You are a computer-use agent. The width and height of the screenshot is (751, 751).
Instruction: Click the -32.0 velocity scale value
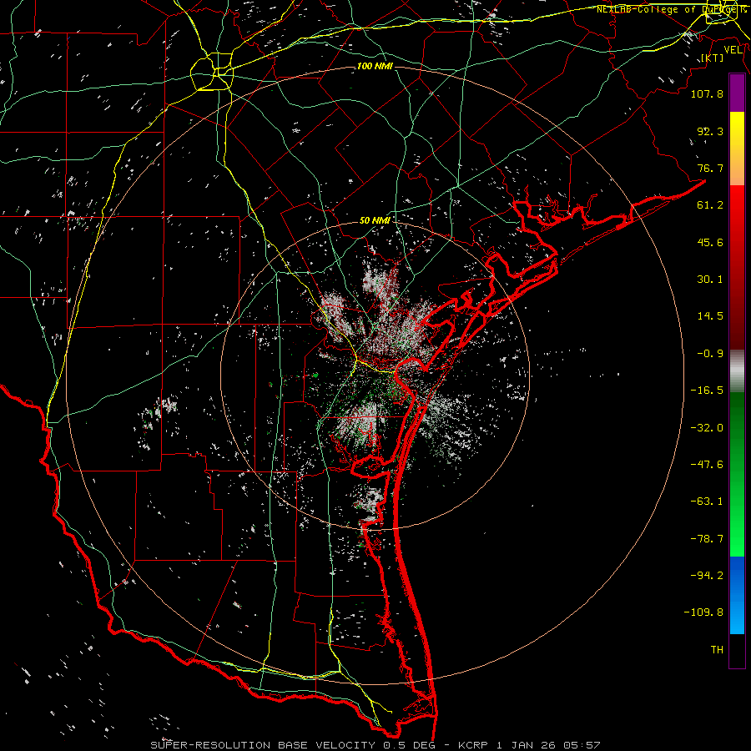coord(707,428)
